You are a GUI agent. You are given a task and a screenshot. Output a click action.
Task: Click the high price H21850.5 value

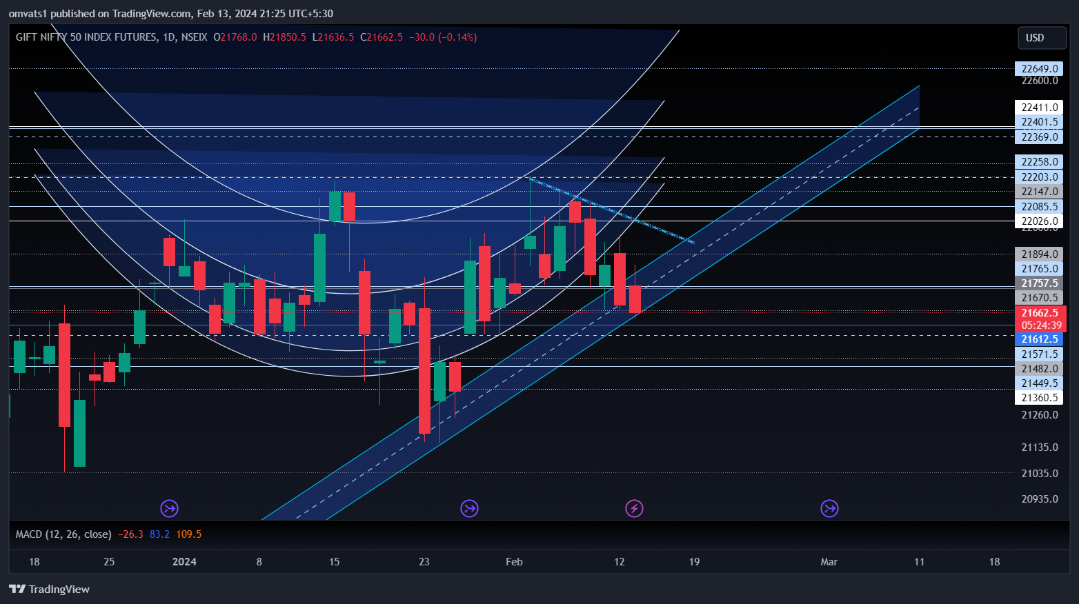pyautogui.click(x=284, y=37)
